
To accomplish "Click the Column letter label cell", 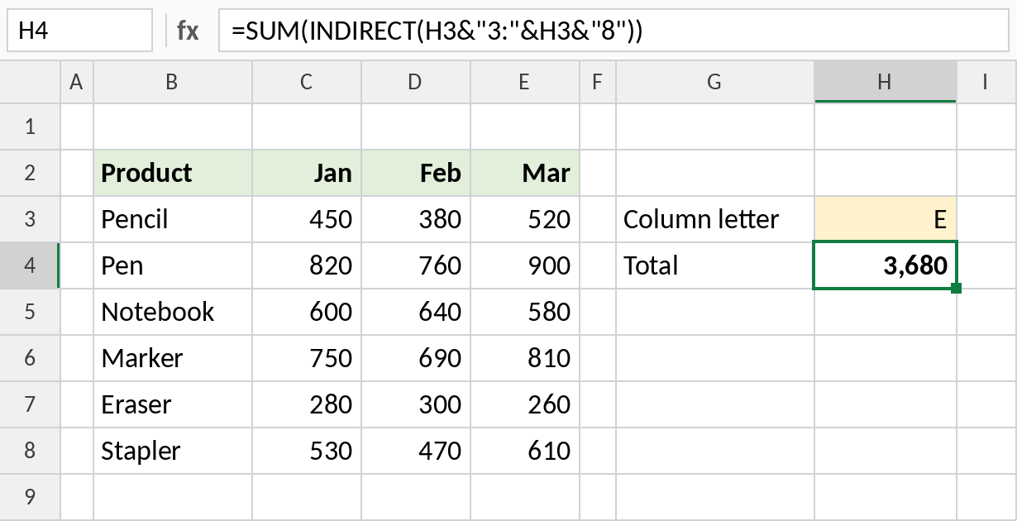I will 715,219.
